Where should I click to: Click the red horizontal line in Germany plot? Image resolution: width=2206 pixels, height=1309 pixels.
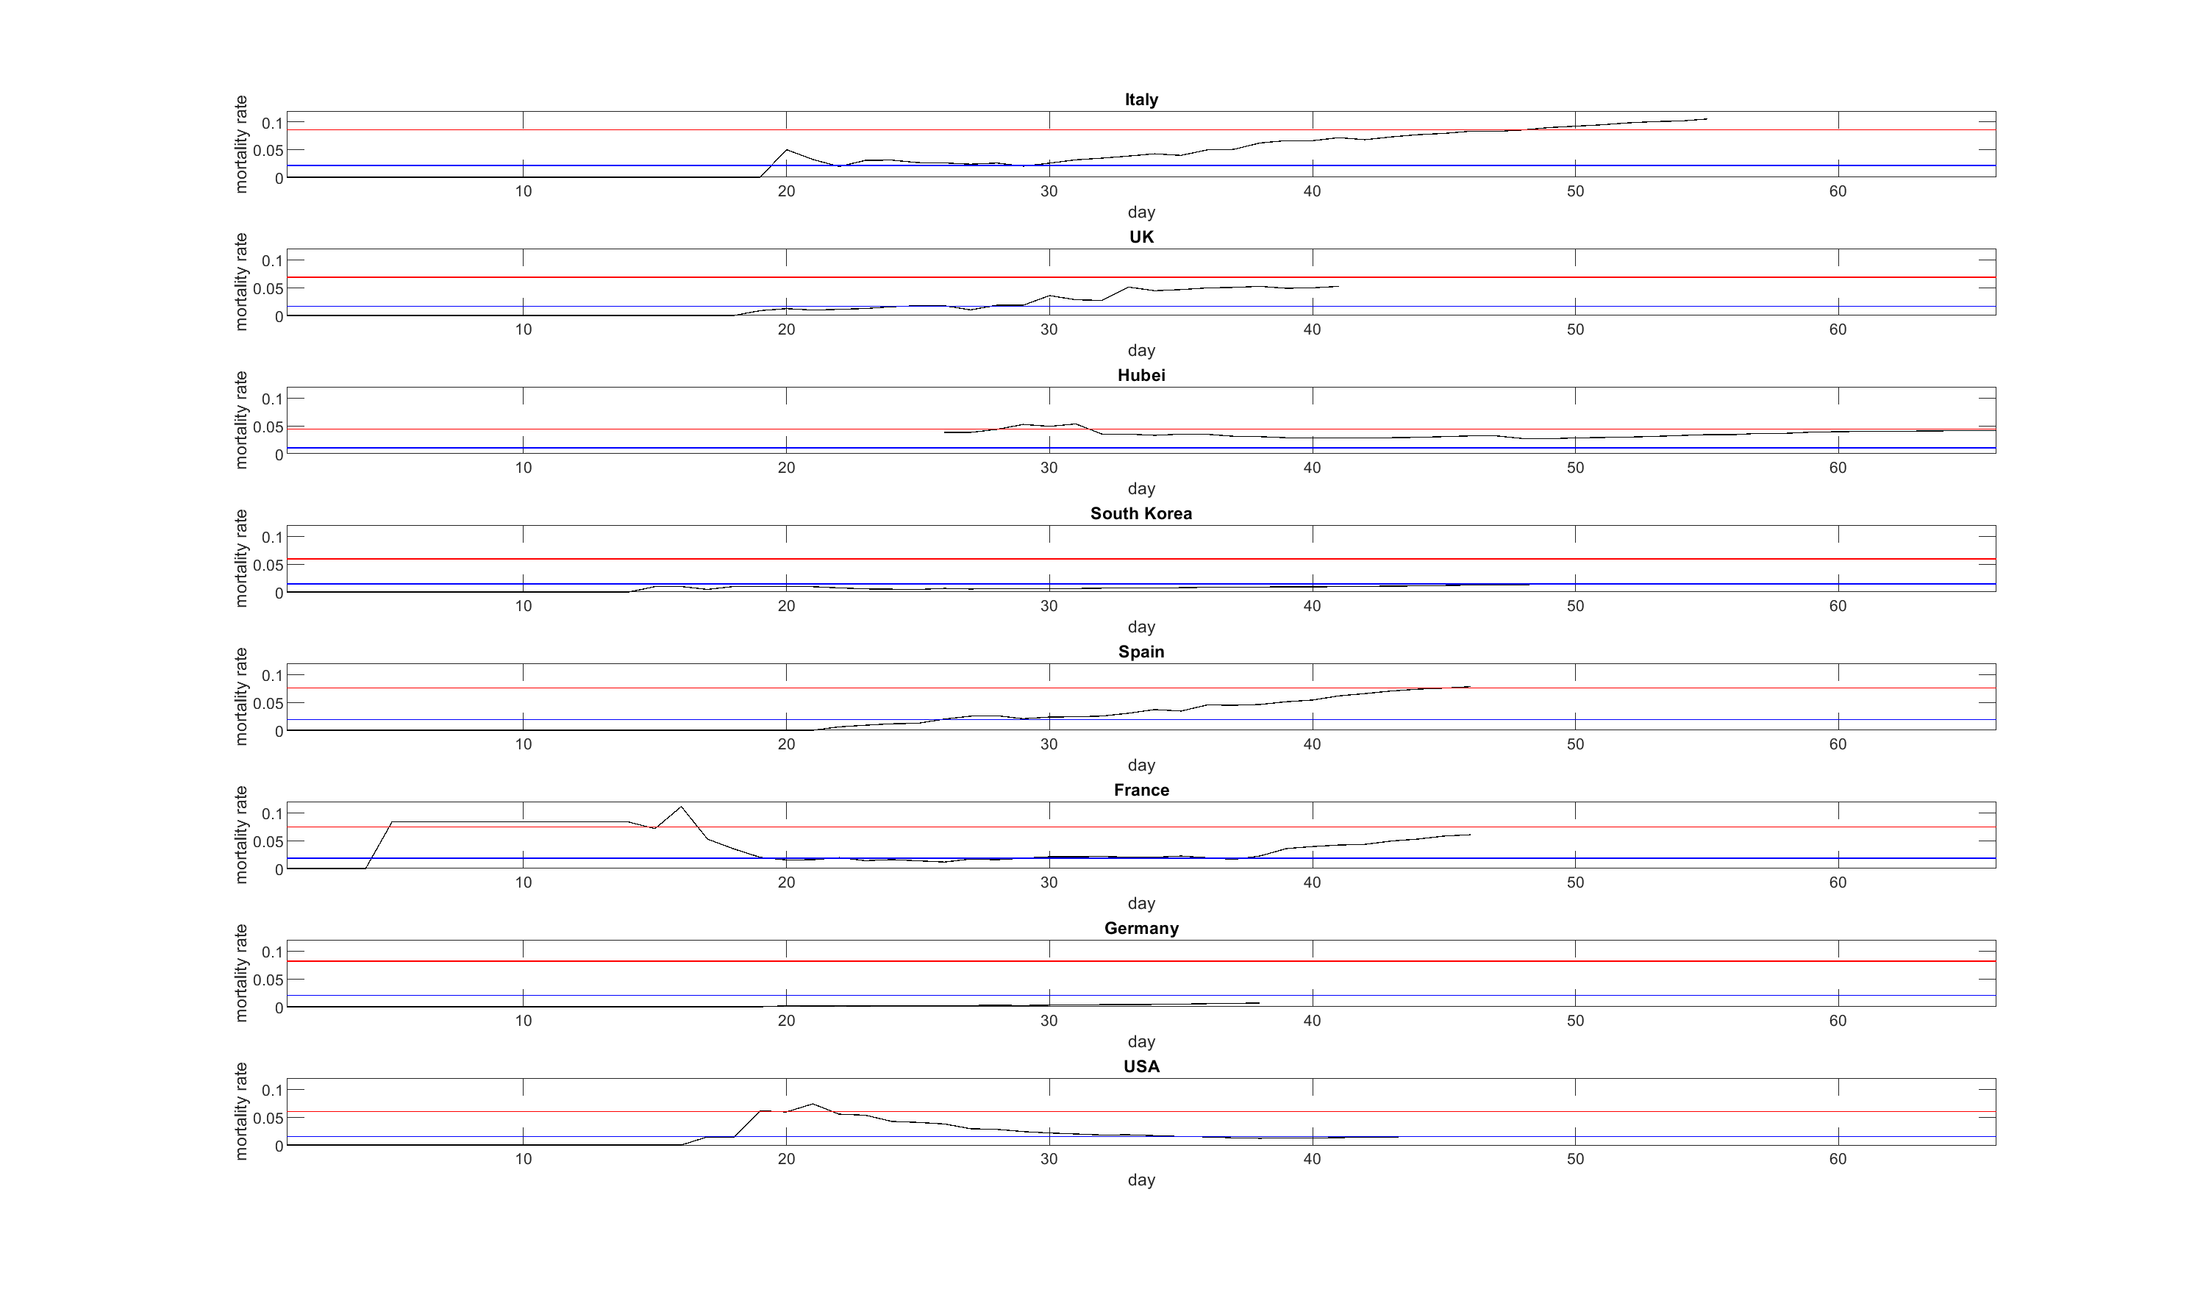(x=1141, y=961)
